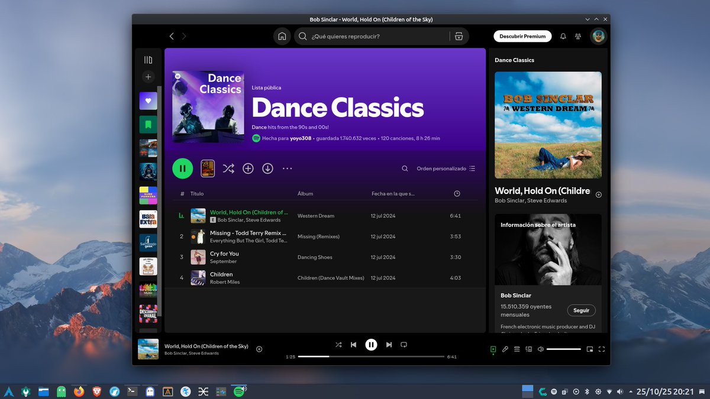This screenshot has width=710, height=399.
Task: Add World, Hold On to Liked Songs in now-playing bar
Action: (259, 349)
